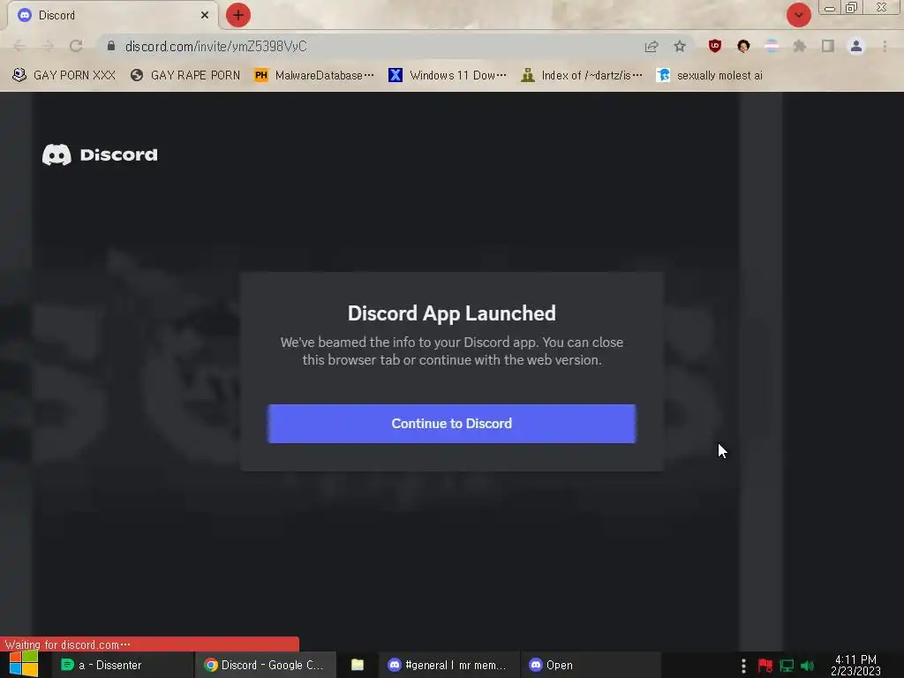Select the Discord browser tab
Screen dimensions: 904x678
[113, 15]
